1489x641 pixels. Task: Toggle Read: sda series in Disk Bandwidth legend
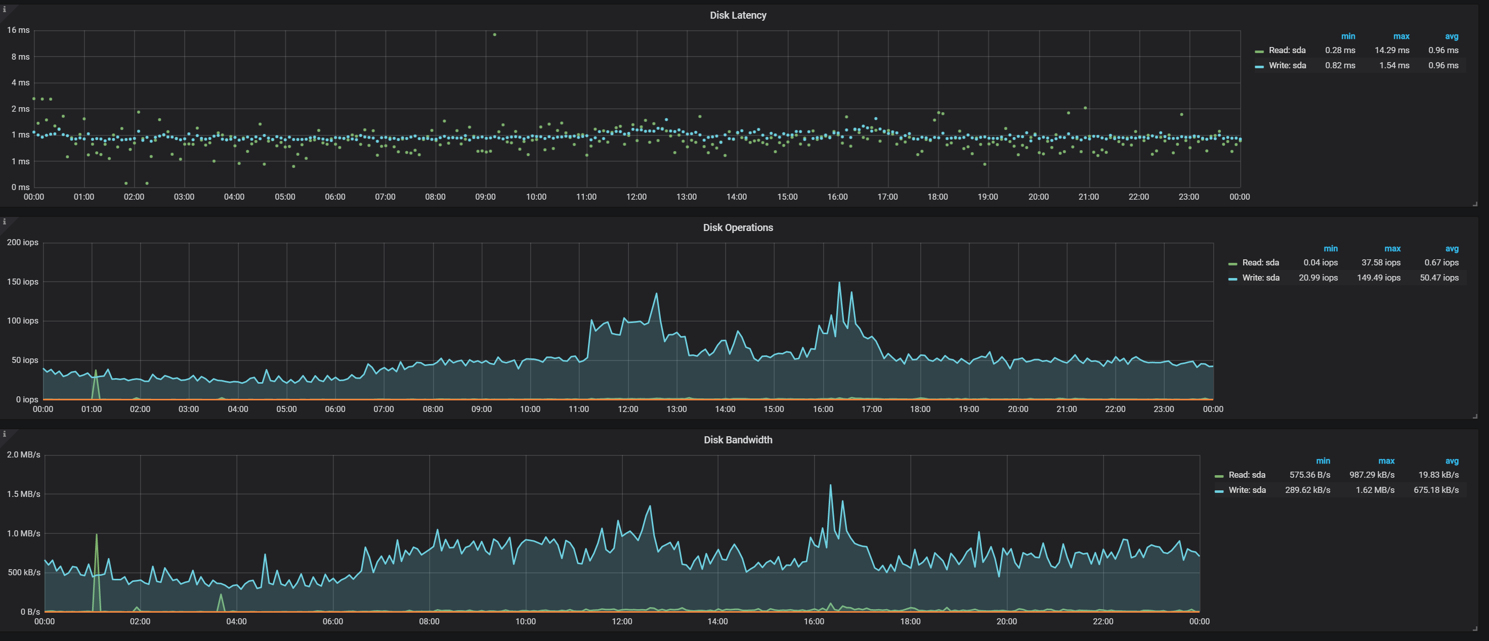tap(1246, 475)
